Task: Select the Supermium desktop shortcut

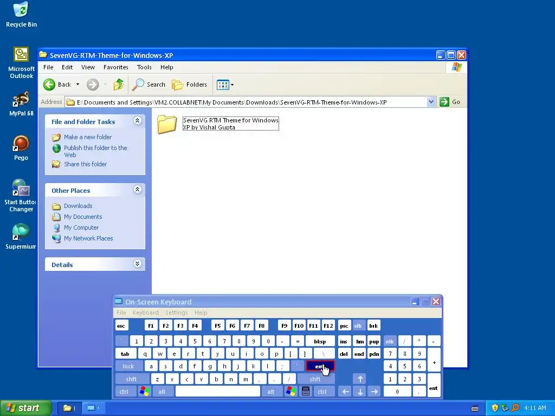Action: click(21, 236)
